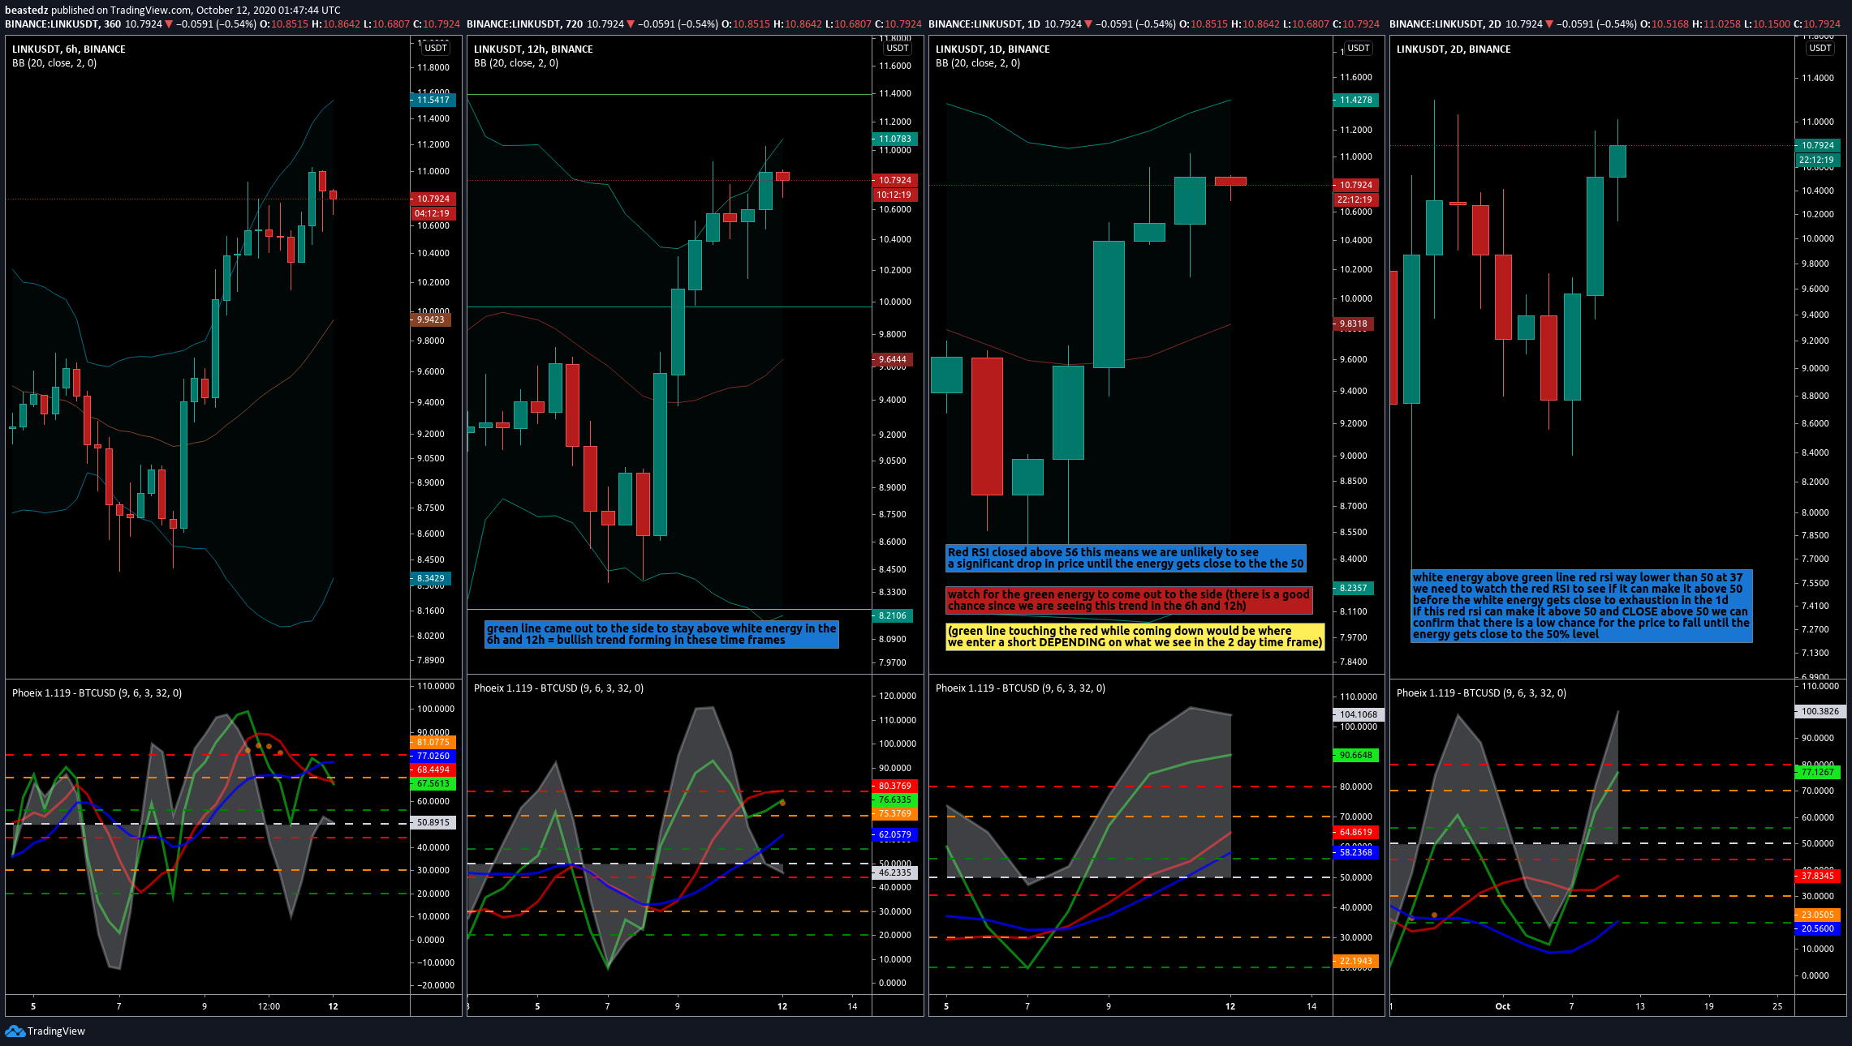Viewport: 1852px width, 1046px height.
Task: Click the green 90.6648 tag in 1D indicator
Action: tap(1356, 755)
